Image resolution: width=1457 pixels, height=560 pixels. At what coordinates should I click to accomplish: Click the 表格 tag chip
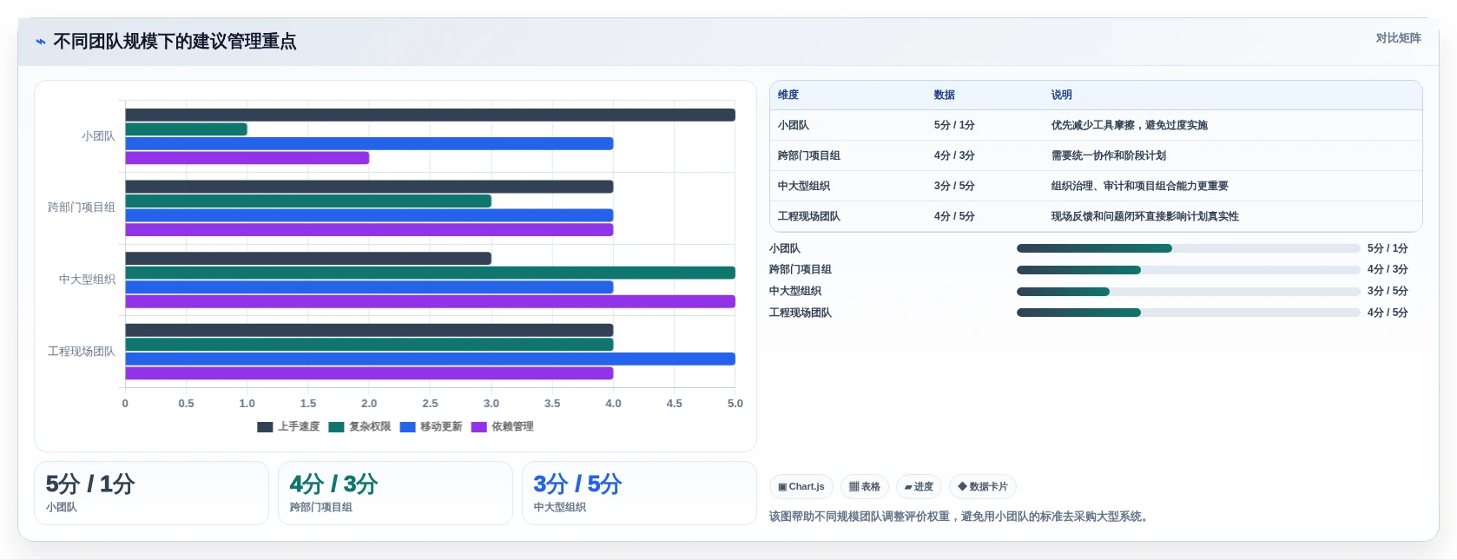pos(864,487)
